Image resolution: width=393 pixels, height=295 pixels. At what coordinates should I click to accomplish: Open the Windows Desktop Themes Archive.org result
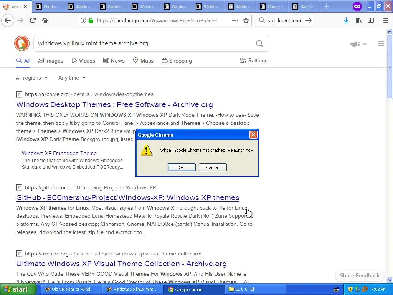coord(114,104)
